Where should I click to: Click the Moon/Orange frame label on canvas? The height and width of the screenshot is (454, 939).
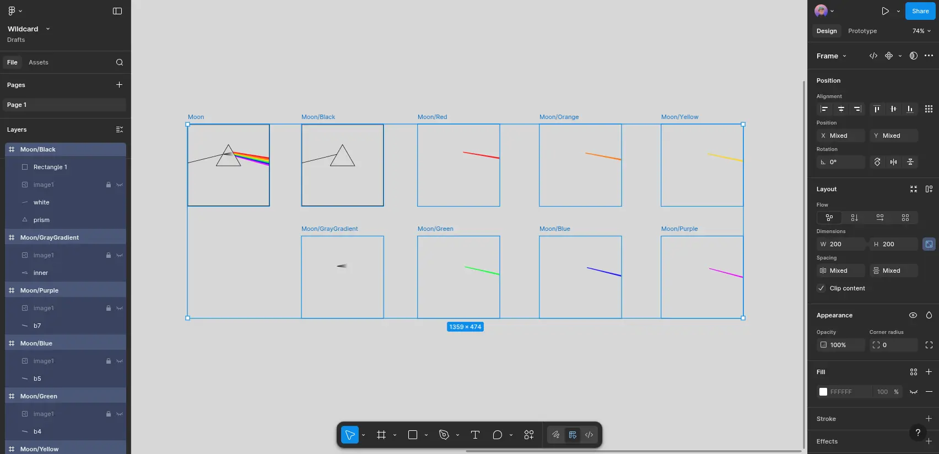point(559,117)
